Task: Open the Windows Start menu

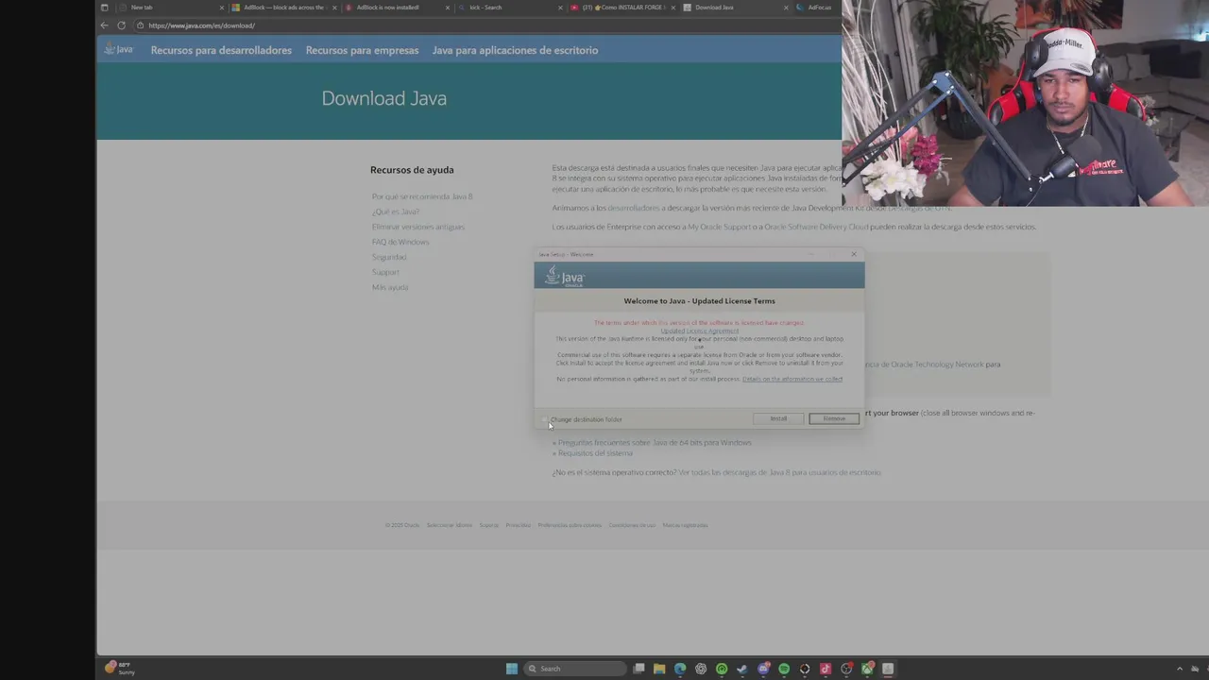Action: pos(512,669)
